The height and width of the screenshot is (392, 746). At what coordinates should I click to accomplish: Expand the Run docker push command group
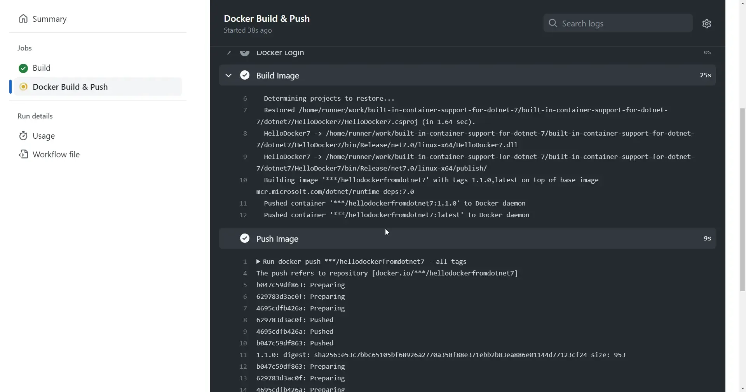258,261
